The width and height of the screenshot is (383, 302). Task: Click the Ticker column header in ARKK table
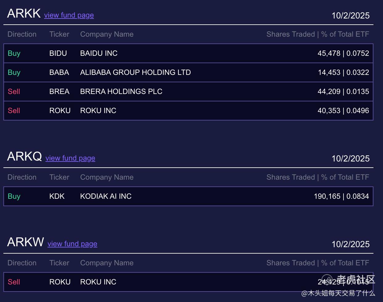tap(59, 34)
